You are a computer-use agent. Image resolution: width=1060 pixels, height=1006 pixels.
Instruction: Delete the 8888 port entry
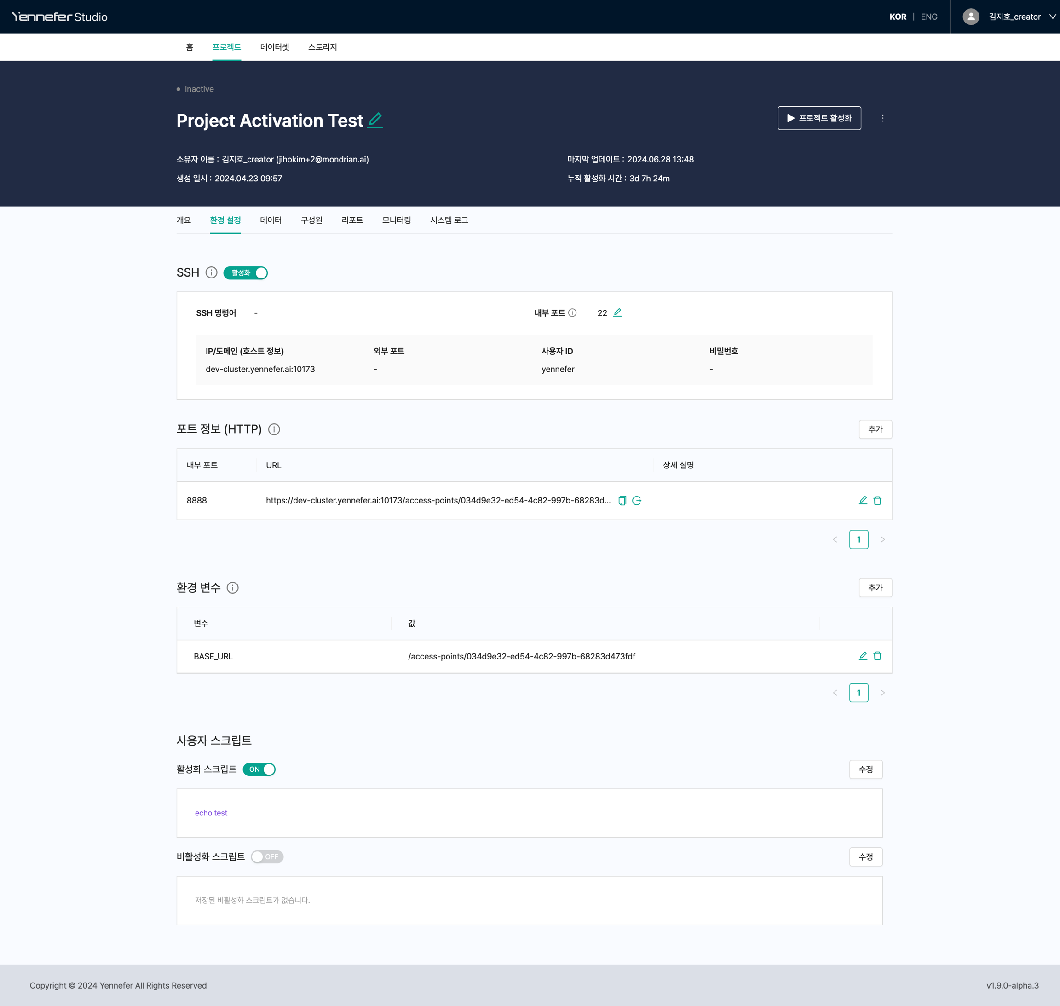point(877,500)
